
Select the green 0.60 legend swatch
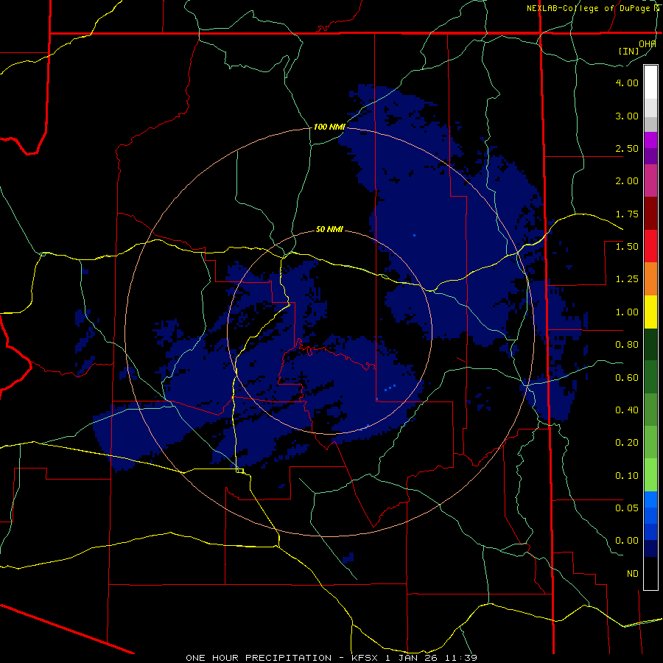650,377
